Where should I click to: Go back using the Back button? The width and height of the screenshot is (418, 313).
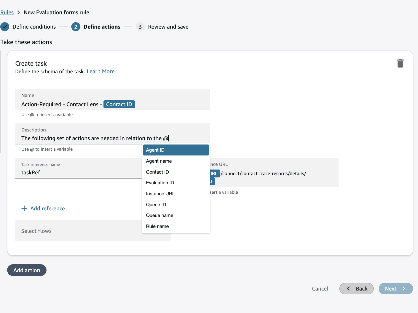tap(356, 289)
